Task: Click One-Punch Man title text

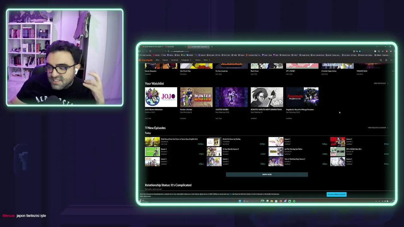Action: pyautogui.click(x=185, y=71)
